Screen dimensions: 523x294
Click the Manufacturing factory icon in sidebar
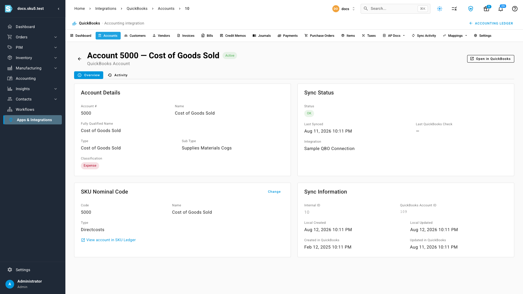click(10, 68)
